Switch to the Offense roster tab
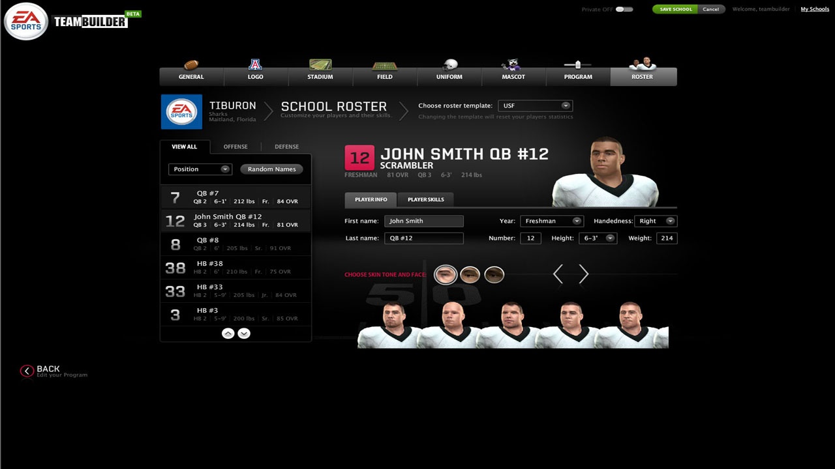Image resolution: width=835 pixels, height=469 pixels. click(x=235, y=147)
